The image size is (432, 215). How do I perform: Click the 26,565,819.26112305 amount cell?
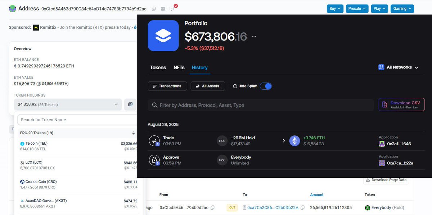pos(331,207)
